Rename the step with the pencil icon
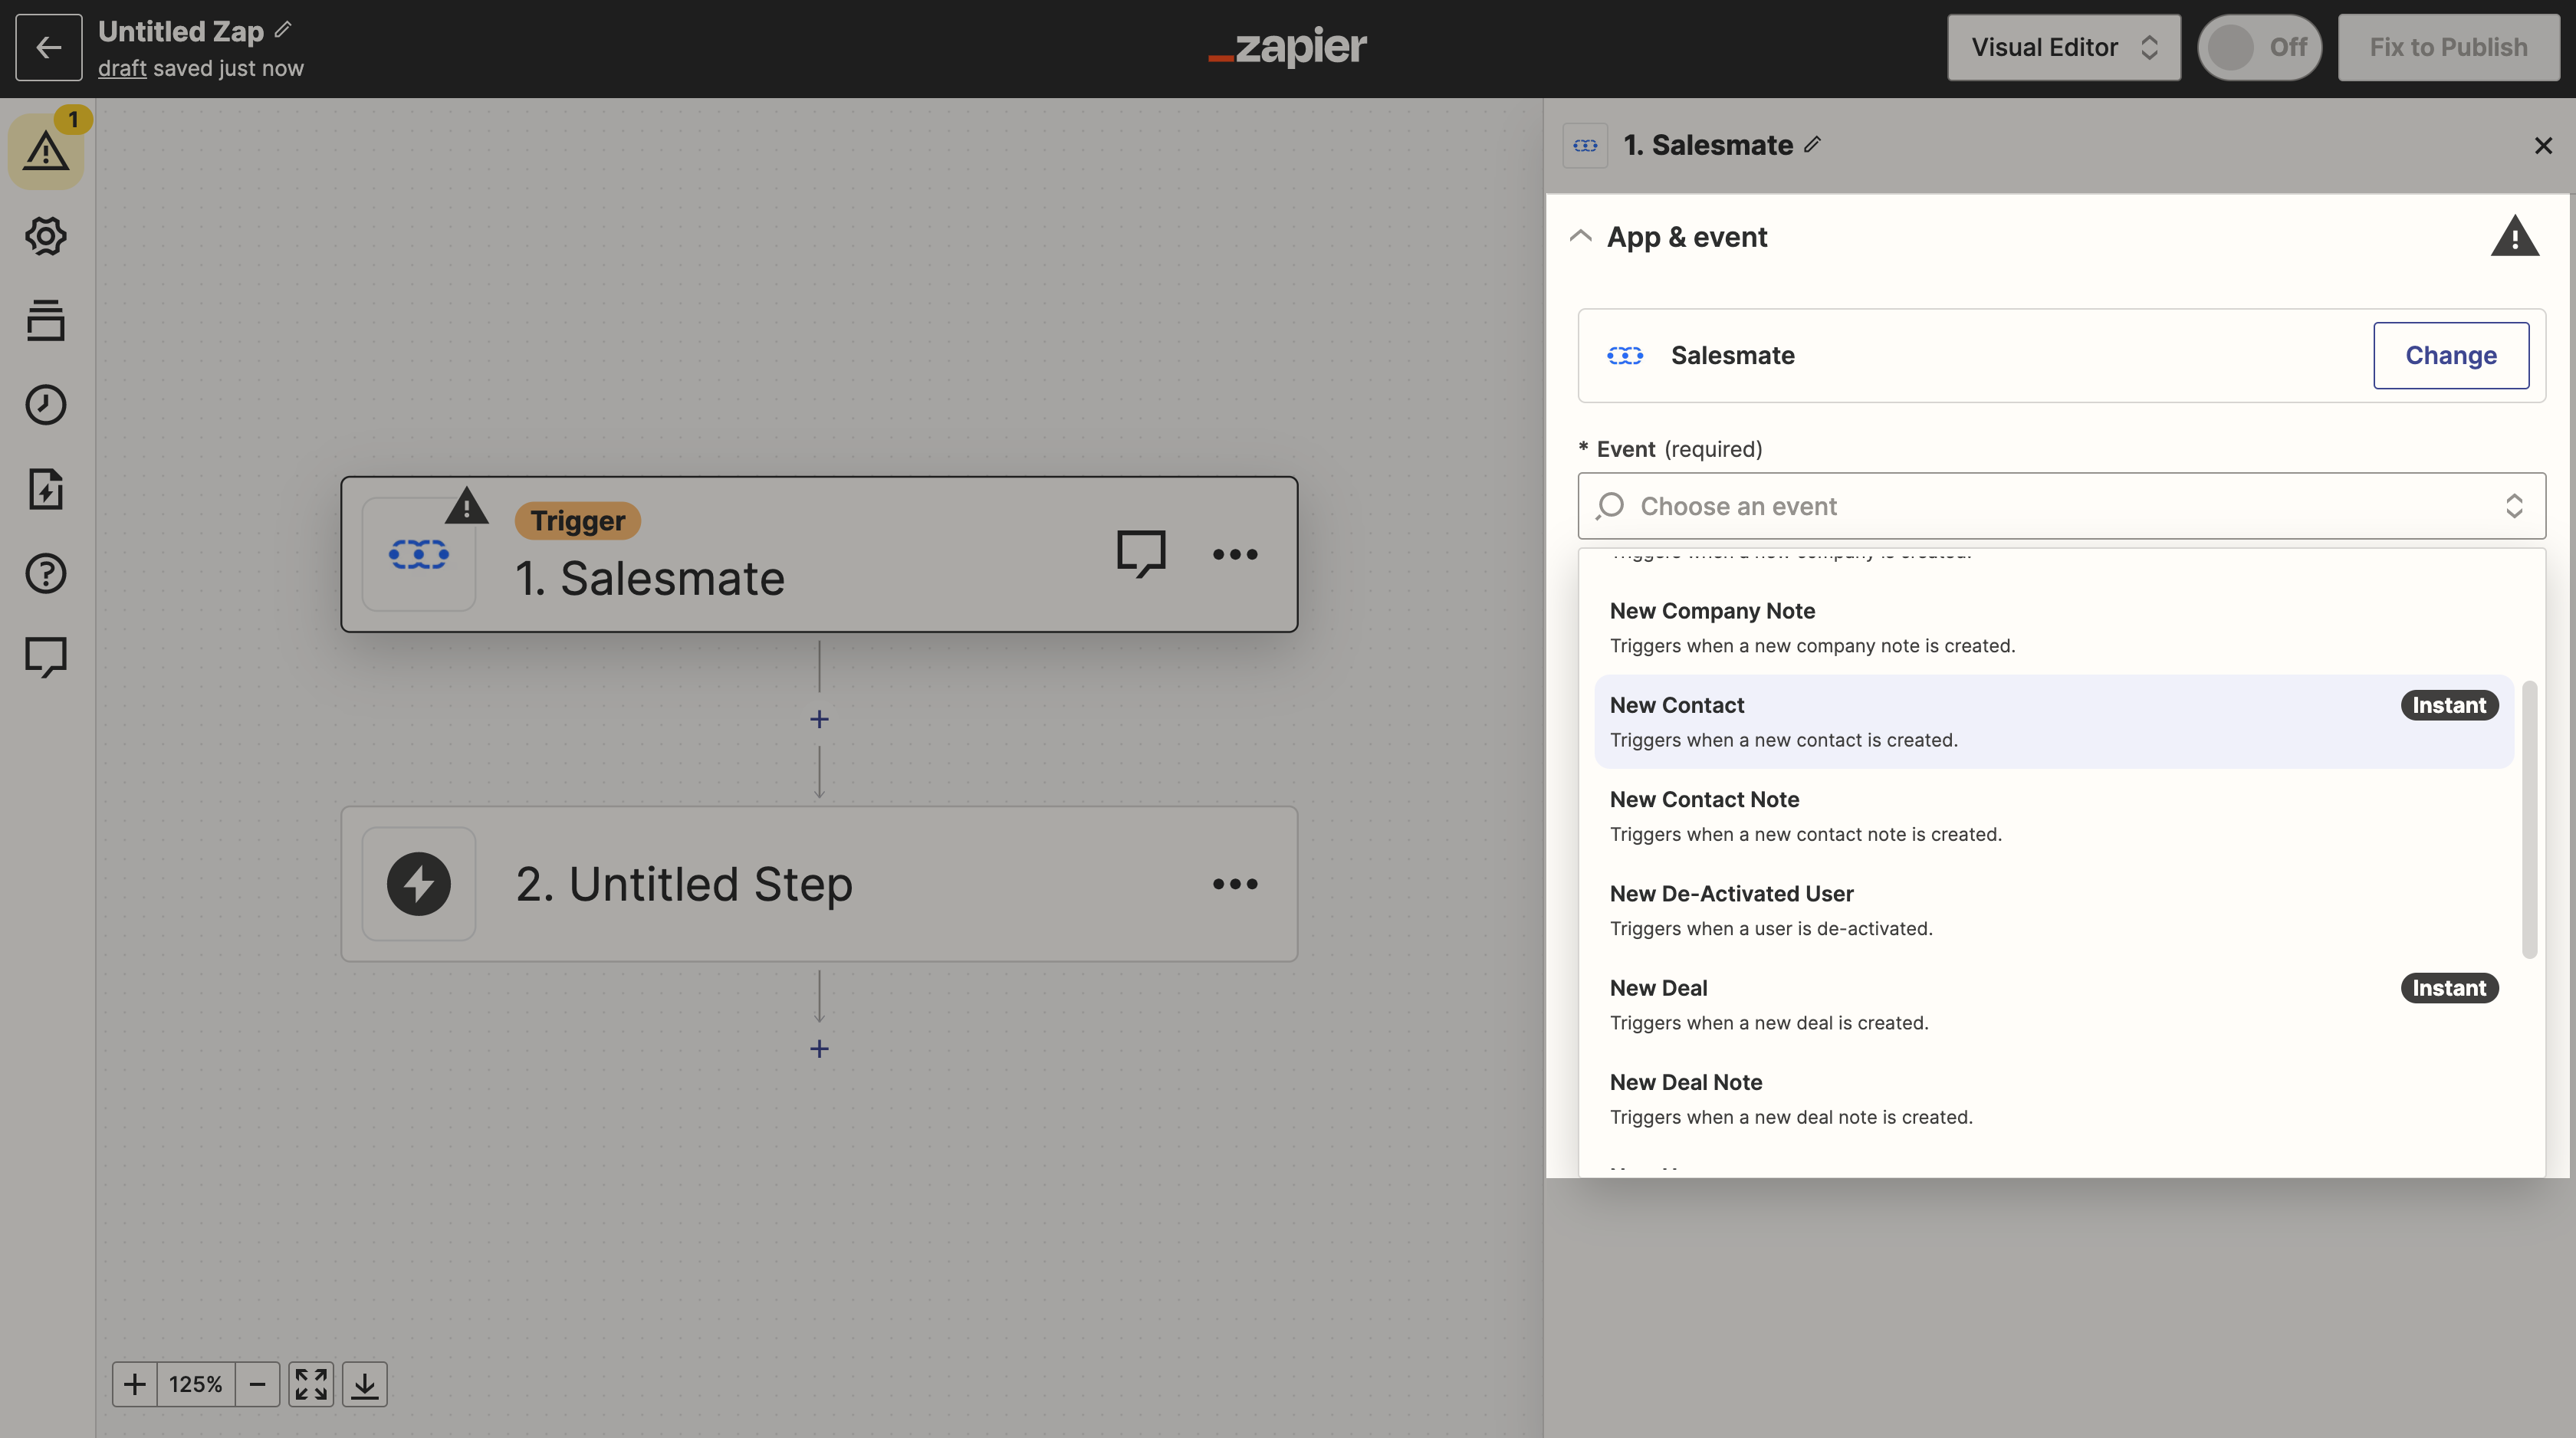 [x=1813, y=145]
